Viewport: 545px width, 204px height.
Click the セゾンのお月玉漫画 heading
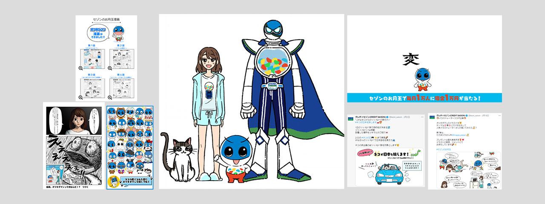[106, 20]
